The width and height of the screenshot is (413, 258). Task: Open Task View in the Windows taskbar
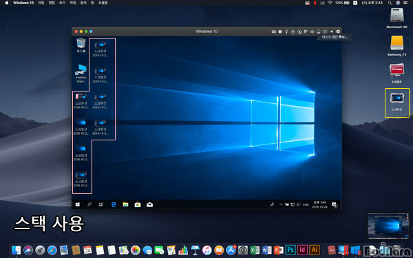[x=101, y=204]
